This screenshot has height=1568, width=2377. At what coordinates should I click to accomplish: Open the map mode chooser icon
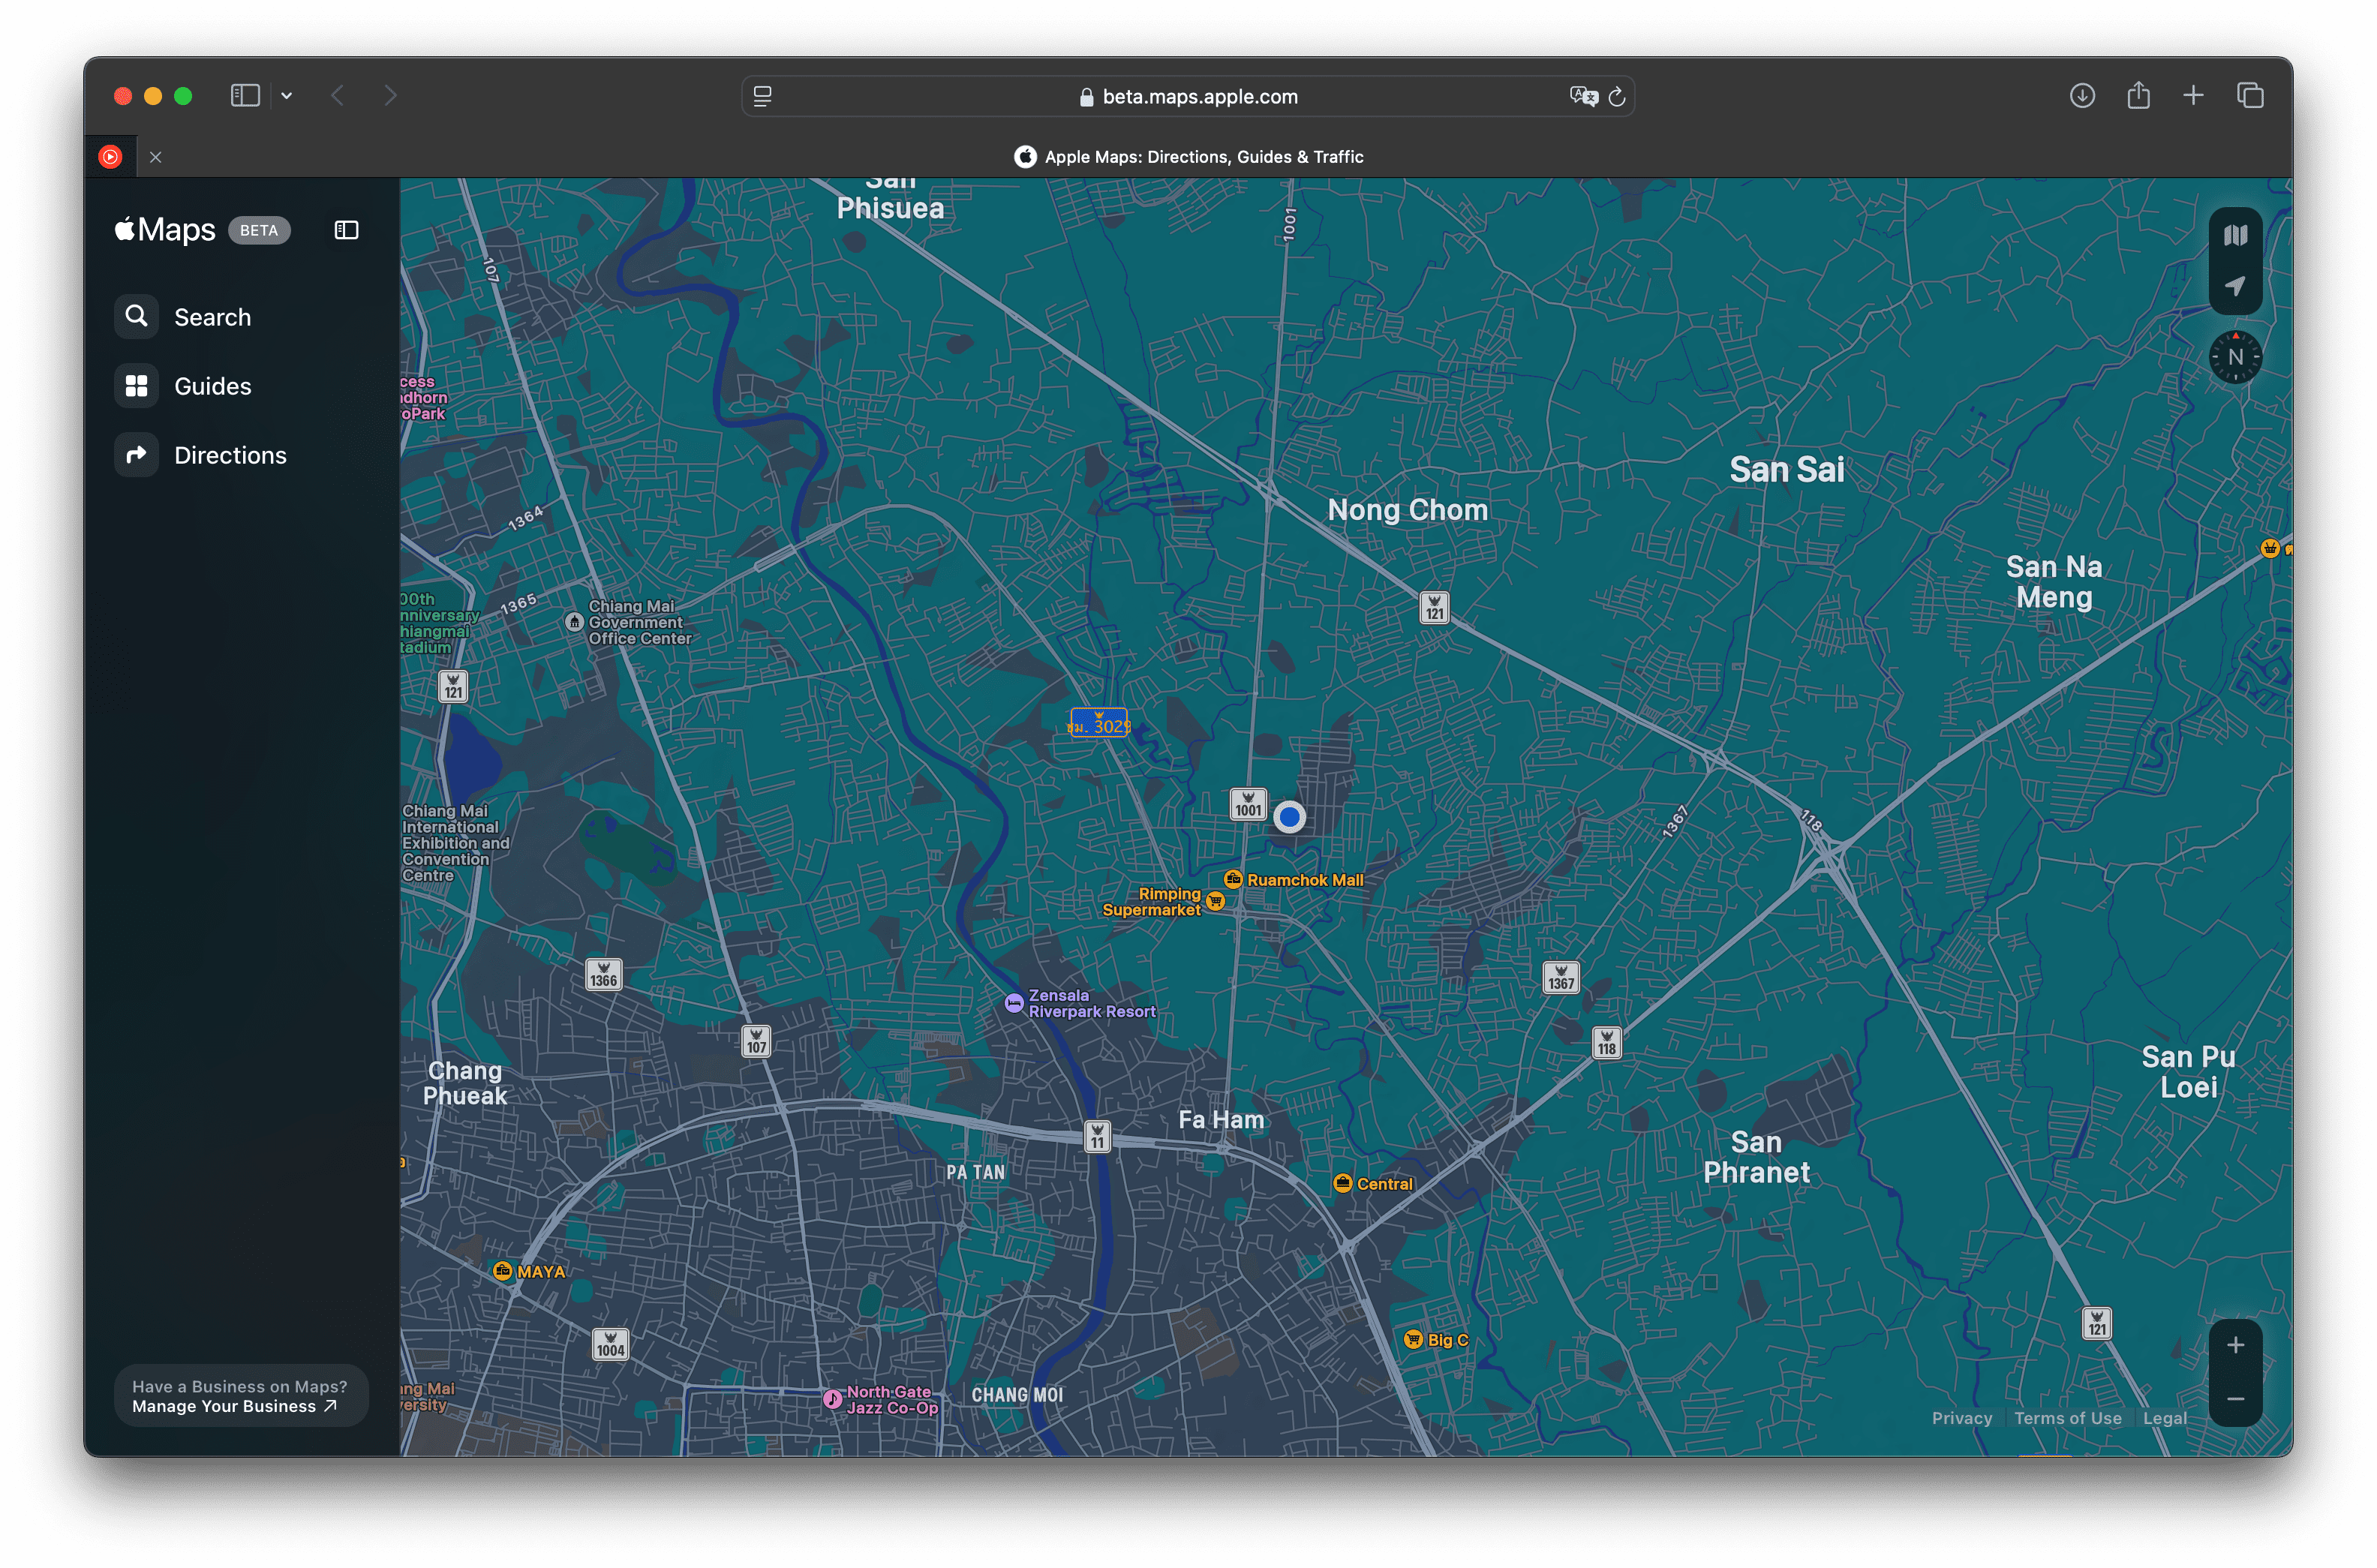pos(2235,236)
